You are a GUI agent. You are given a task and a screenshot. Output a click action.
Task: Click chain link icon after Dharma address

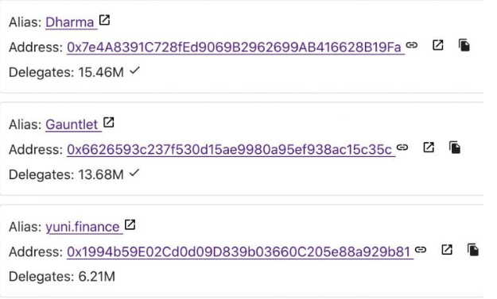(x=412, y=45)
